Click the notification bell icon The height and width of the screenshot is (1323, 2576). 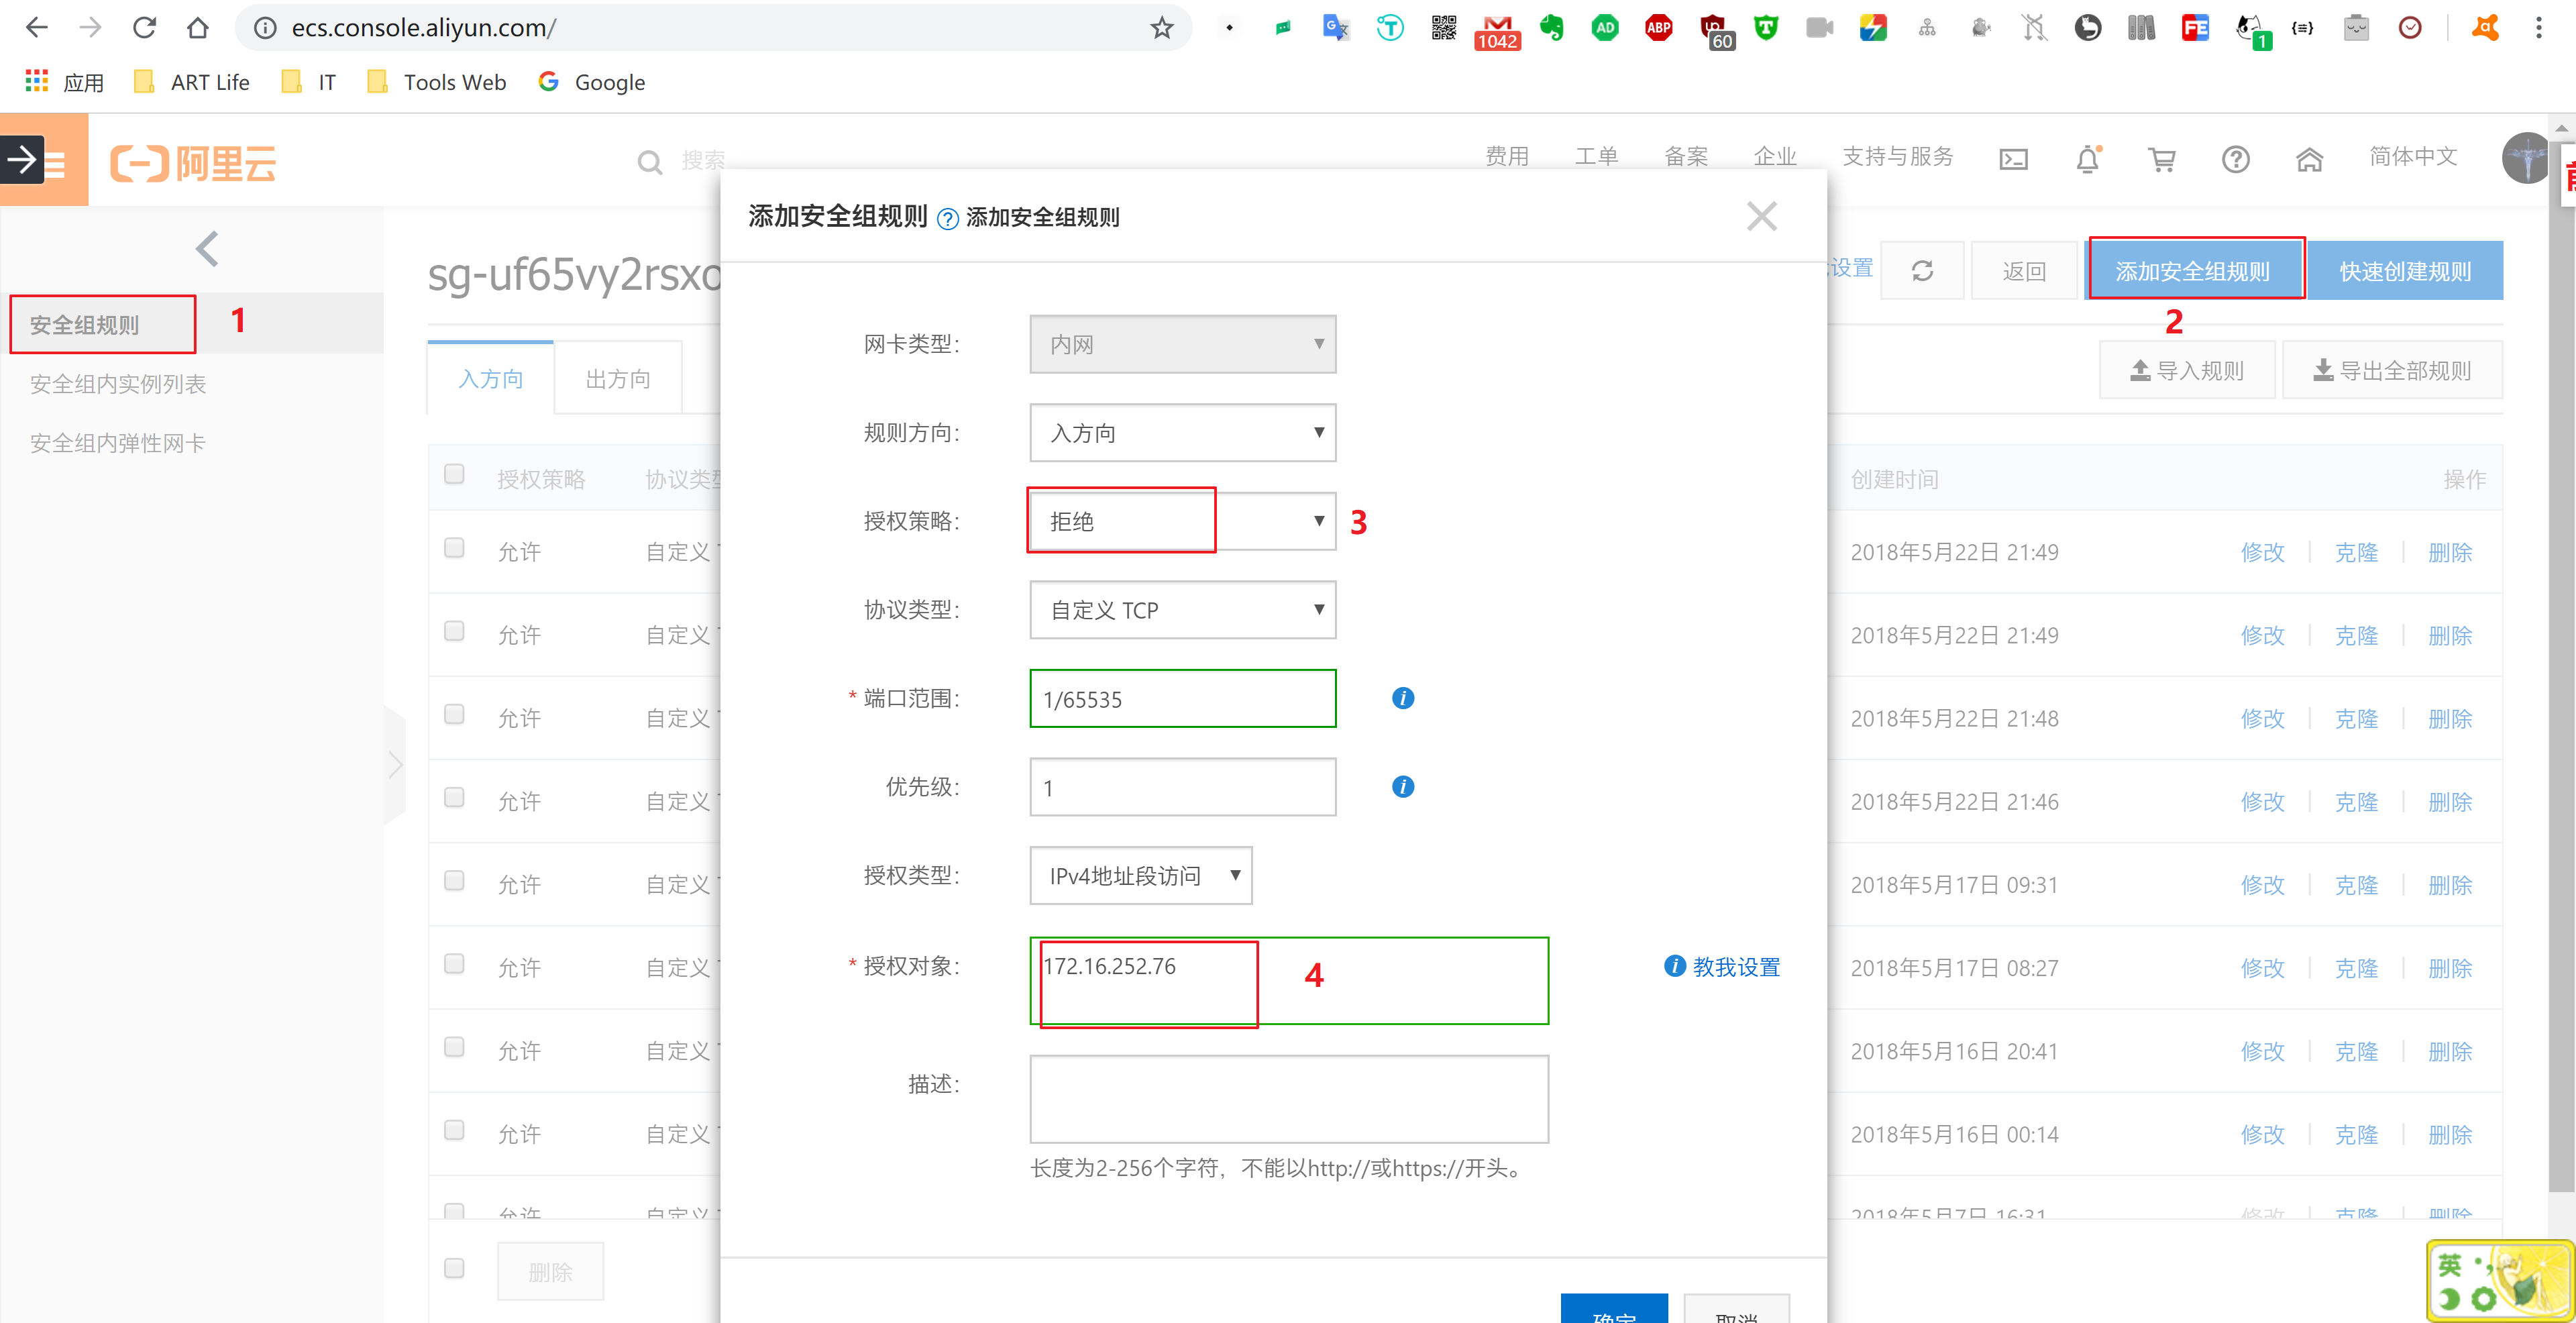2087,159
